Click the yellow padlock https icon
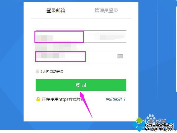This screenshot has width=177, height=133. pos(38,99)
